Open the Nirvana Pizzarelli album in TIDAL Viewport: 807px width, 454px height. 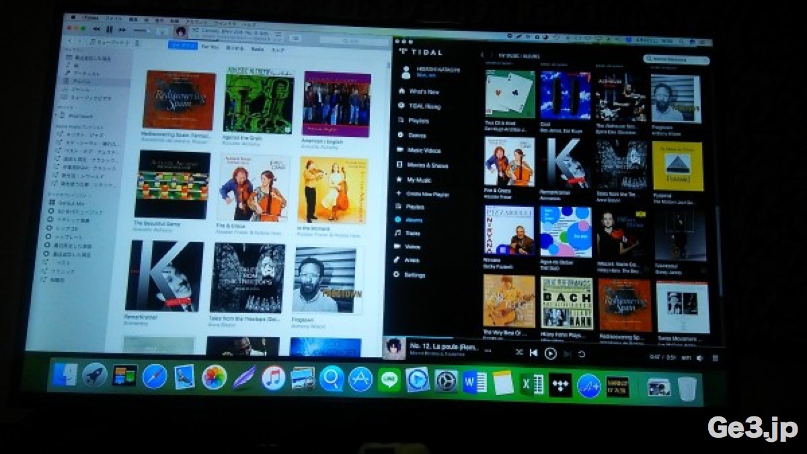click(x=509, y=230)
